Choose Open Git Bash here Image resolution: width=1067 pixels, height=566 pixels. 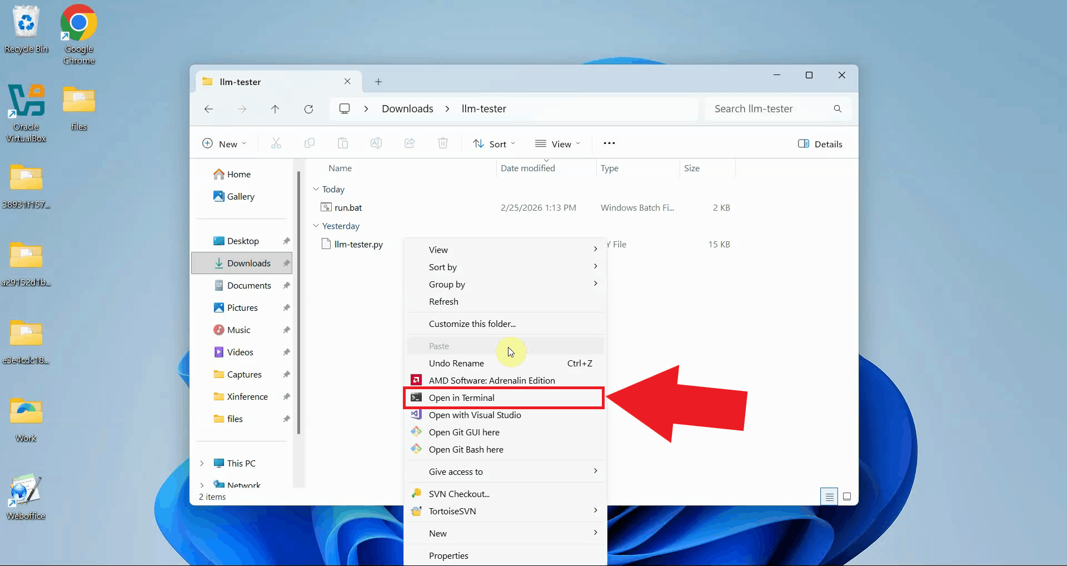point(466,449)
